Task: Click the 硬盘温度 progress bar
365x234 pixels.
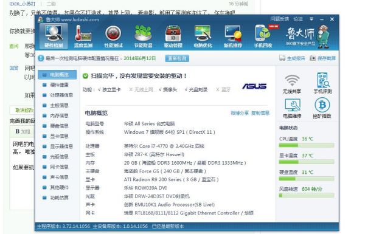Action: (307, 179)
